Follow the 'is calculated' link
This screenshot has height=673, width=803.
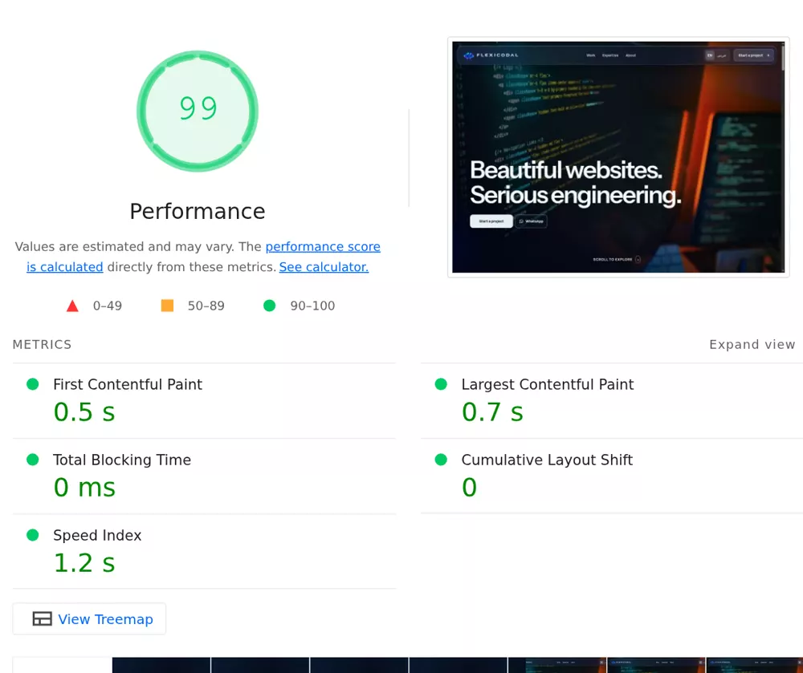64,267
